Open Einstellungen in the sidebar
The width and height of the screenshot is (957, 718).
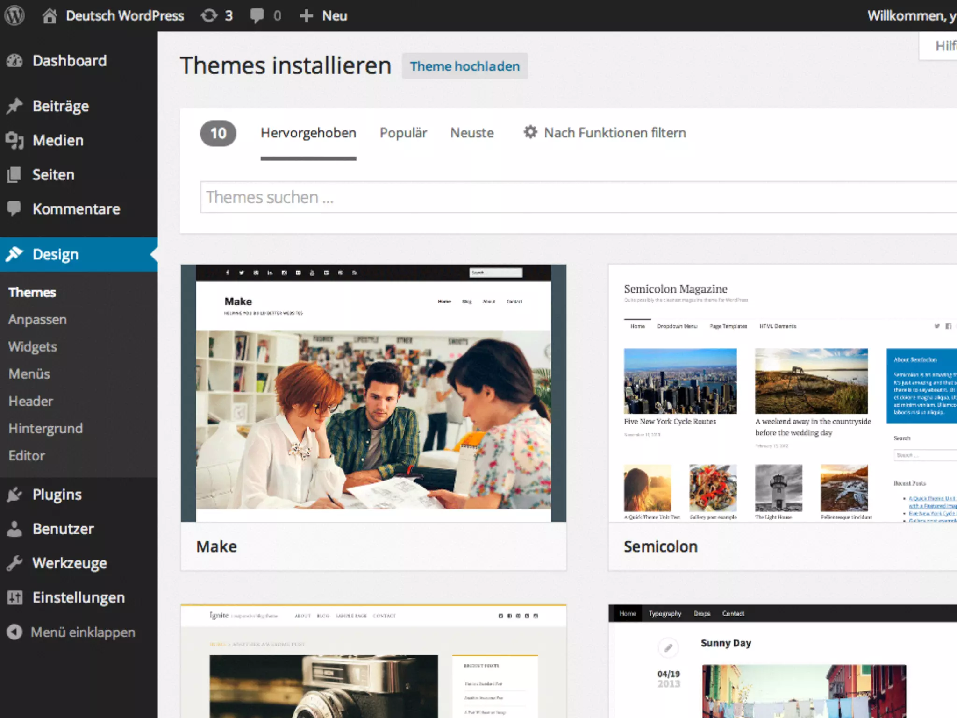[79, 597]
